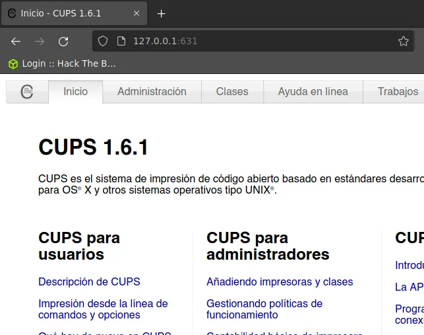Screen dimensions: 424x335
Task: Go to Ayuda en línea tab
Action: tap(313, 92)
